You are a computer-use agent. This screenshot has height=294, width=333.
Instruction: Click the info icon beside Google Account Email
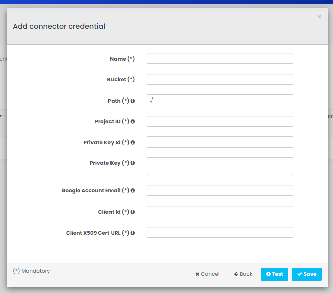tap(133, 191)
